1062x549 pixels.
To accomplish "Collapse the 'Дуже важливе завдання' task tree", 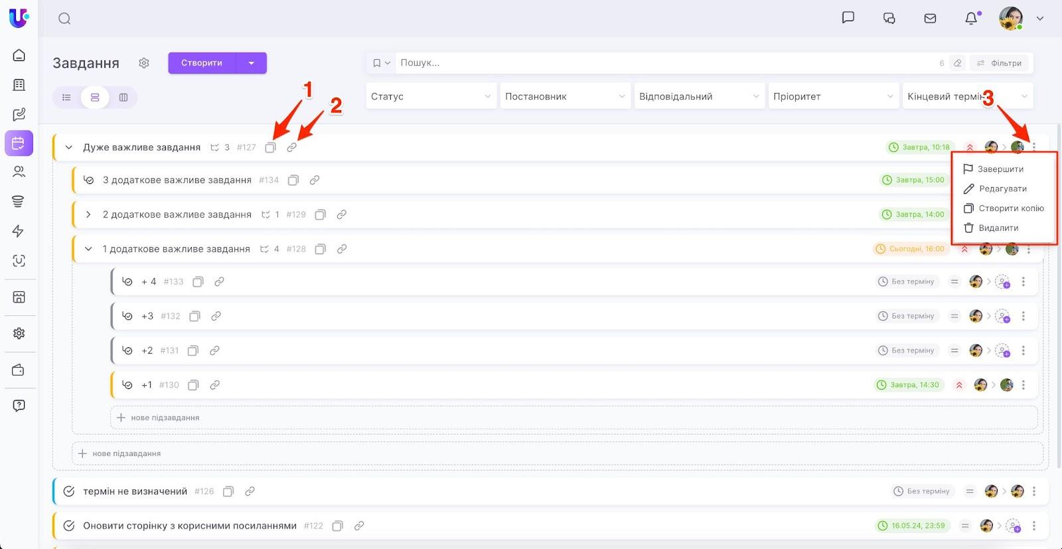I will [x=68, y=147].
